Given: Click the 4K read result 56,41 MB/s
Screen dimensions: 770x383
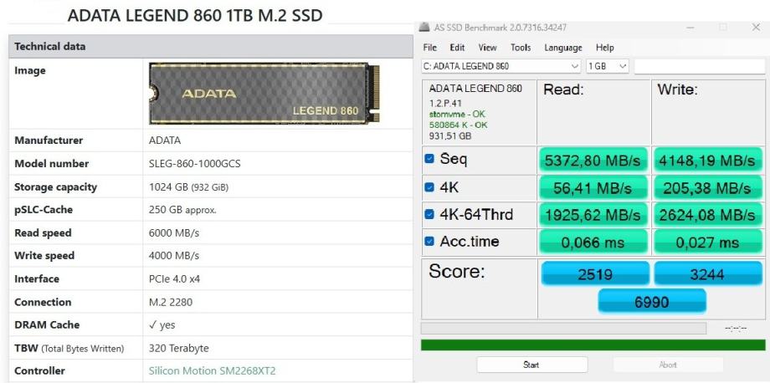Looking at the screenshot, I should pyautogui.click(x=593, y=188).
